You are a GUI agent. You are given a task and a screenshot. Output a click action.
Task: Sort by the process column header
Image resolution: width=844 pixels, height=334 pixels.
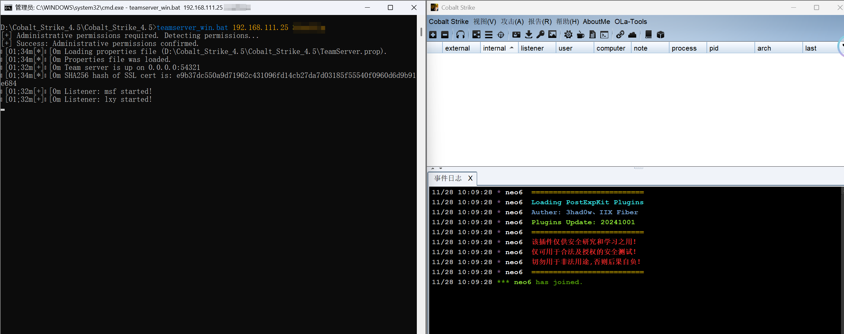[684, 48]
